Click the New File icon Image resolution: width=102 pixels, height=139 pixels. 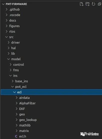(81, 4)
